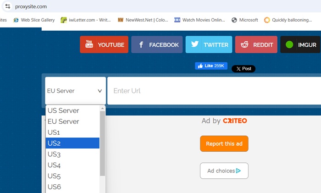The image size is (321, 193).
Task: Click the Facebook Like 259K button
Action: 211,66
